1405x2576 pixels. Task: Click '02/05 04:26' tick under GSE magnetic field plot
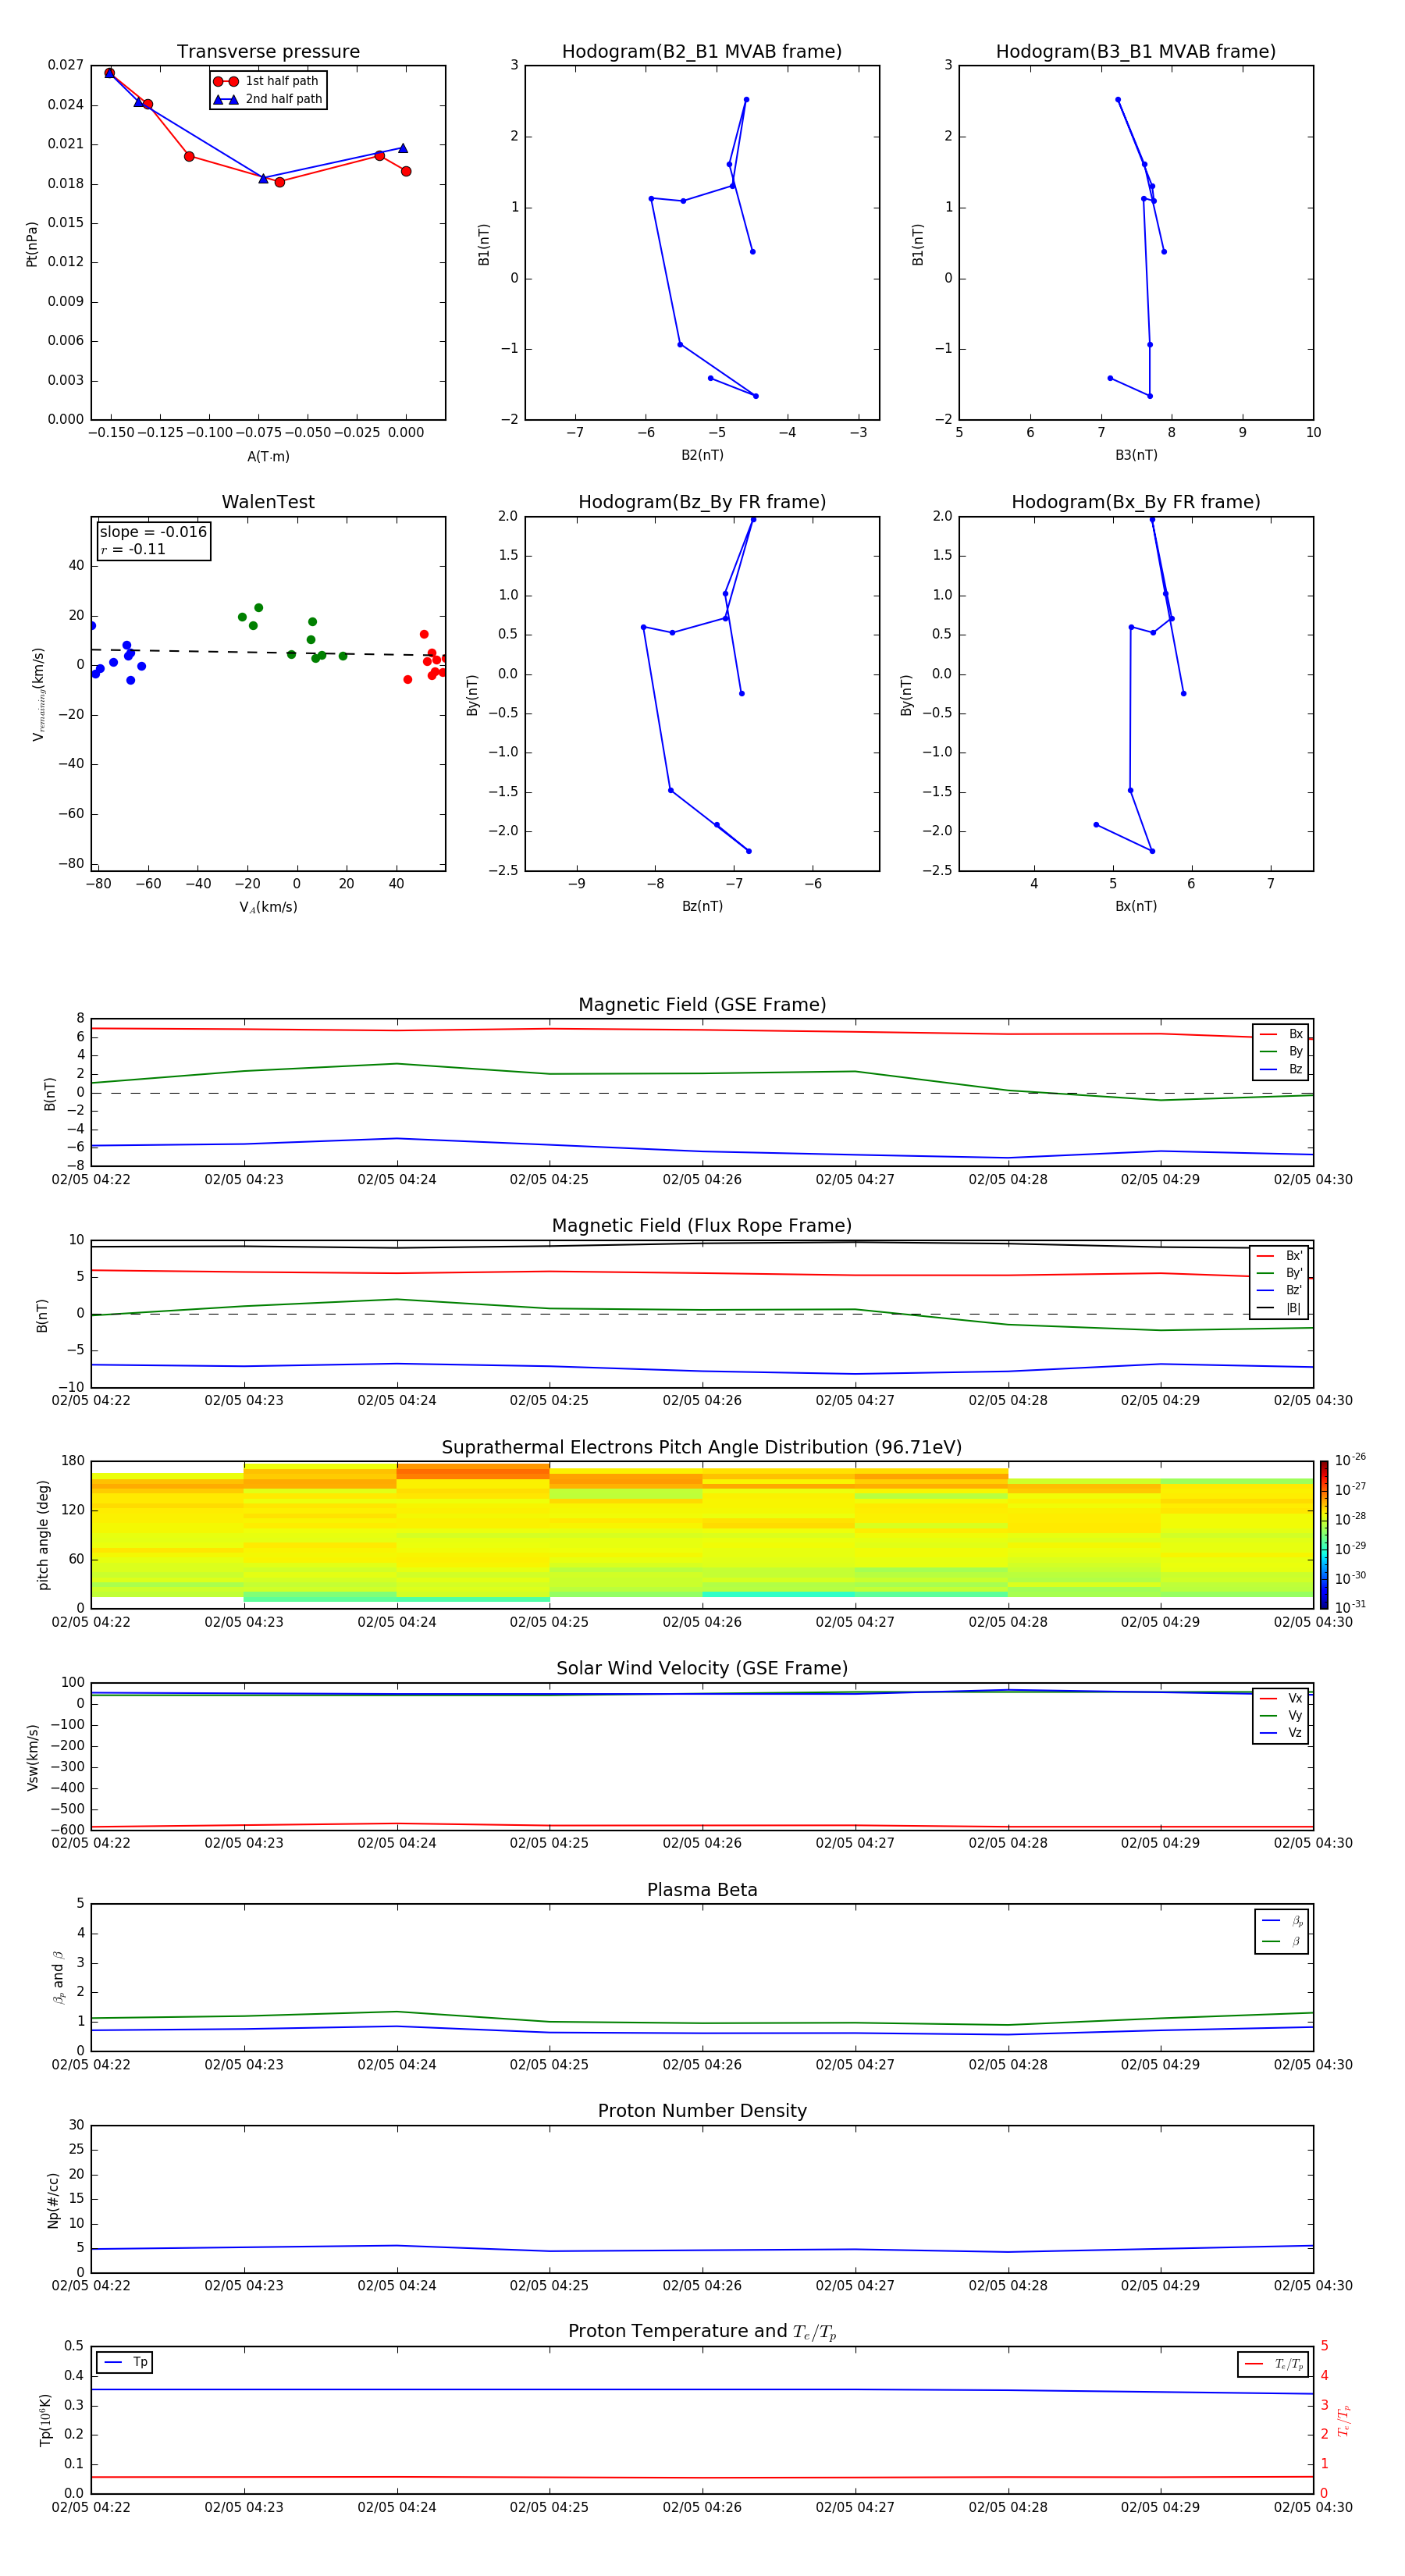702,1180
